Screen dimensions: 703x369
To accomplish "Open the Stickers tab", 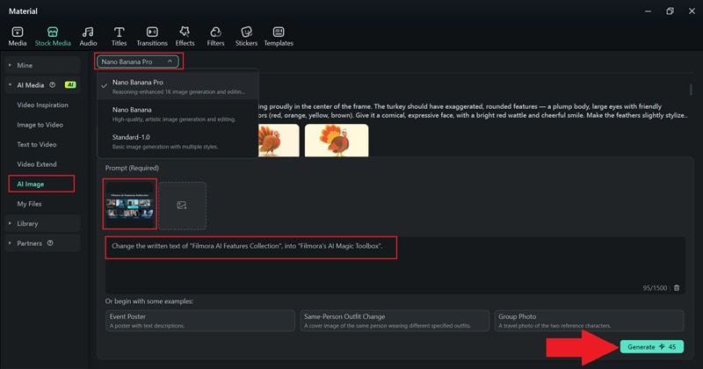I will coord(247,36).
